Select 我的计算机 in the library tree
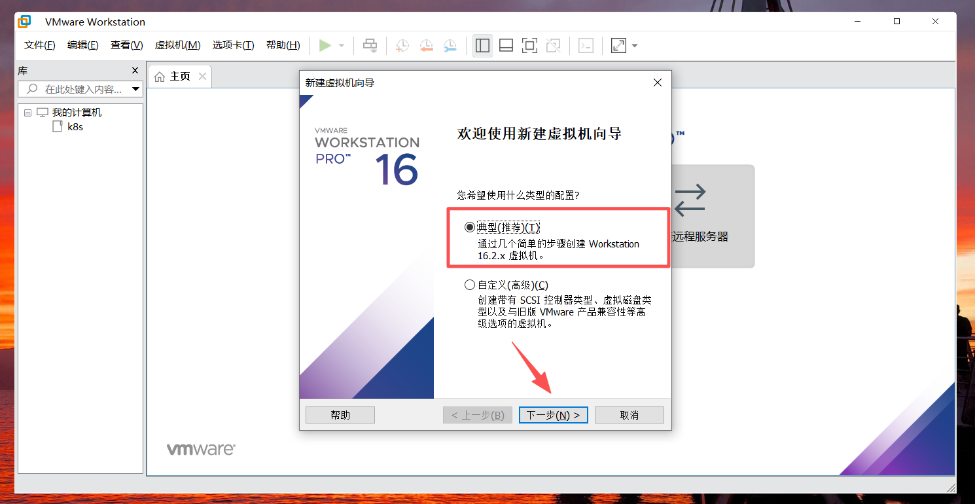The width and height of the screenshot is (975, 504). (x=77, y=113)
